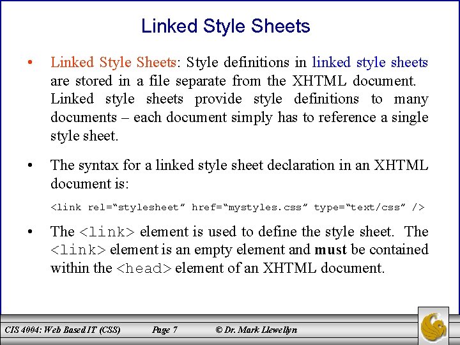
Task: Click "document is:" text
Action: click(89, 183)
